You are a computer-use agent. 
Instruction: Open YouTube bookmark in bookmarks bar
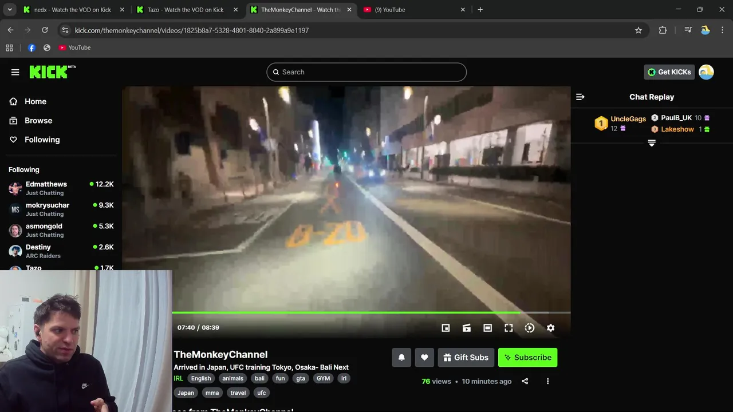pos(74,47)
